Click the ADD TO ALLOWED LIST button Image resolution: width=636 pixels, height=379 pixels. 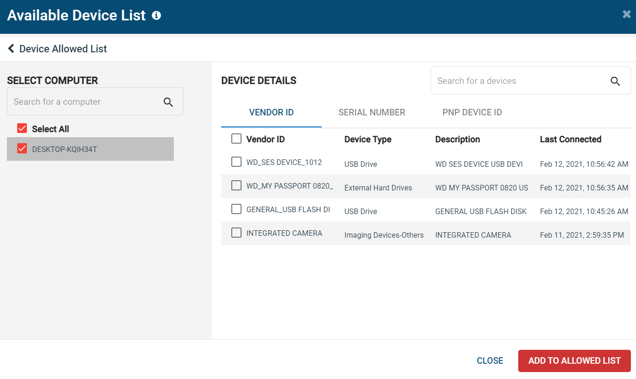(x=574, y=361)
